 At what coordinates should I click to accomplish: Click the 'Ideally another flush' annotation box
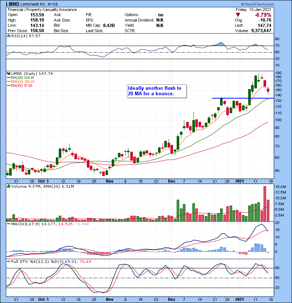pos(157,91)
